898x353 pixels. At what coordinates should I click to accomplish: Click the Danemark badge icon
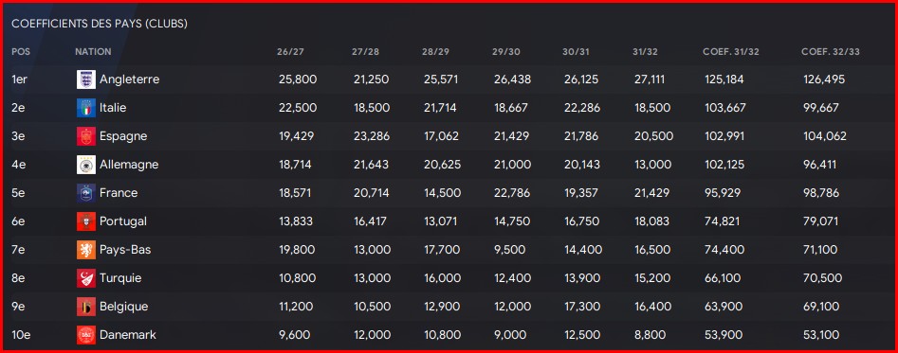tap(86, 335)
